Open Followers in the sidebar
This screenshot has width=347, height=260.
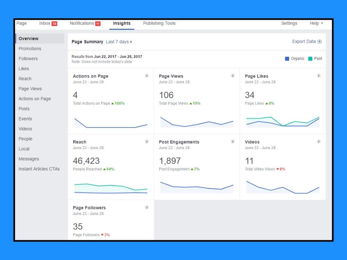pyautogui.click(x=28, y=59)
